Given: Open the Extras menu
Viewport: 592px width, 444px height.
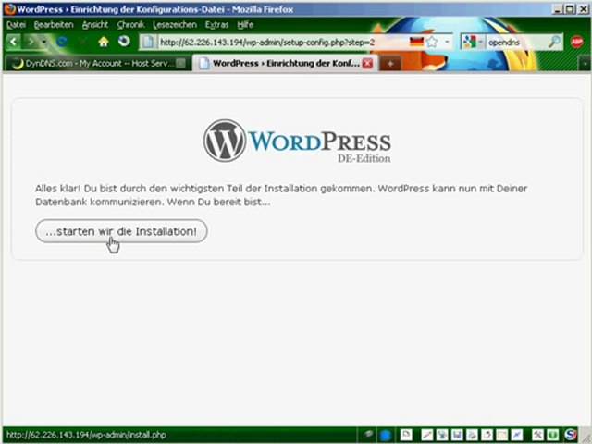Looking at the screenshot, I should point(216,24).
